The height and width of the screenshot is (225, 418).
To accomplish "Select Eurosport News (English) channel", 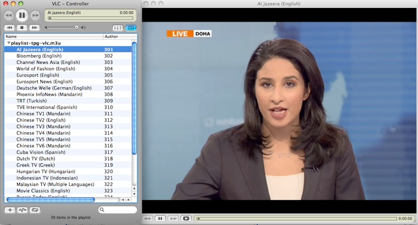I will click(44, 82).
